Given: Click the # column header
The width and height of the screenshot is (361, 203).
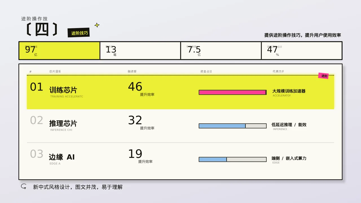Looking at the screenshot, I should point(30,72).
